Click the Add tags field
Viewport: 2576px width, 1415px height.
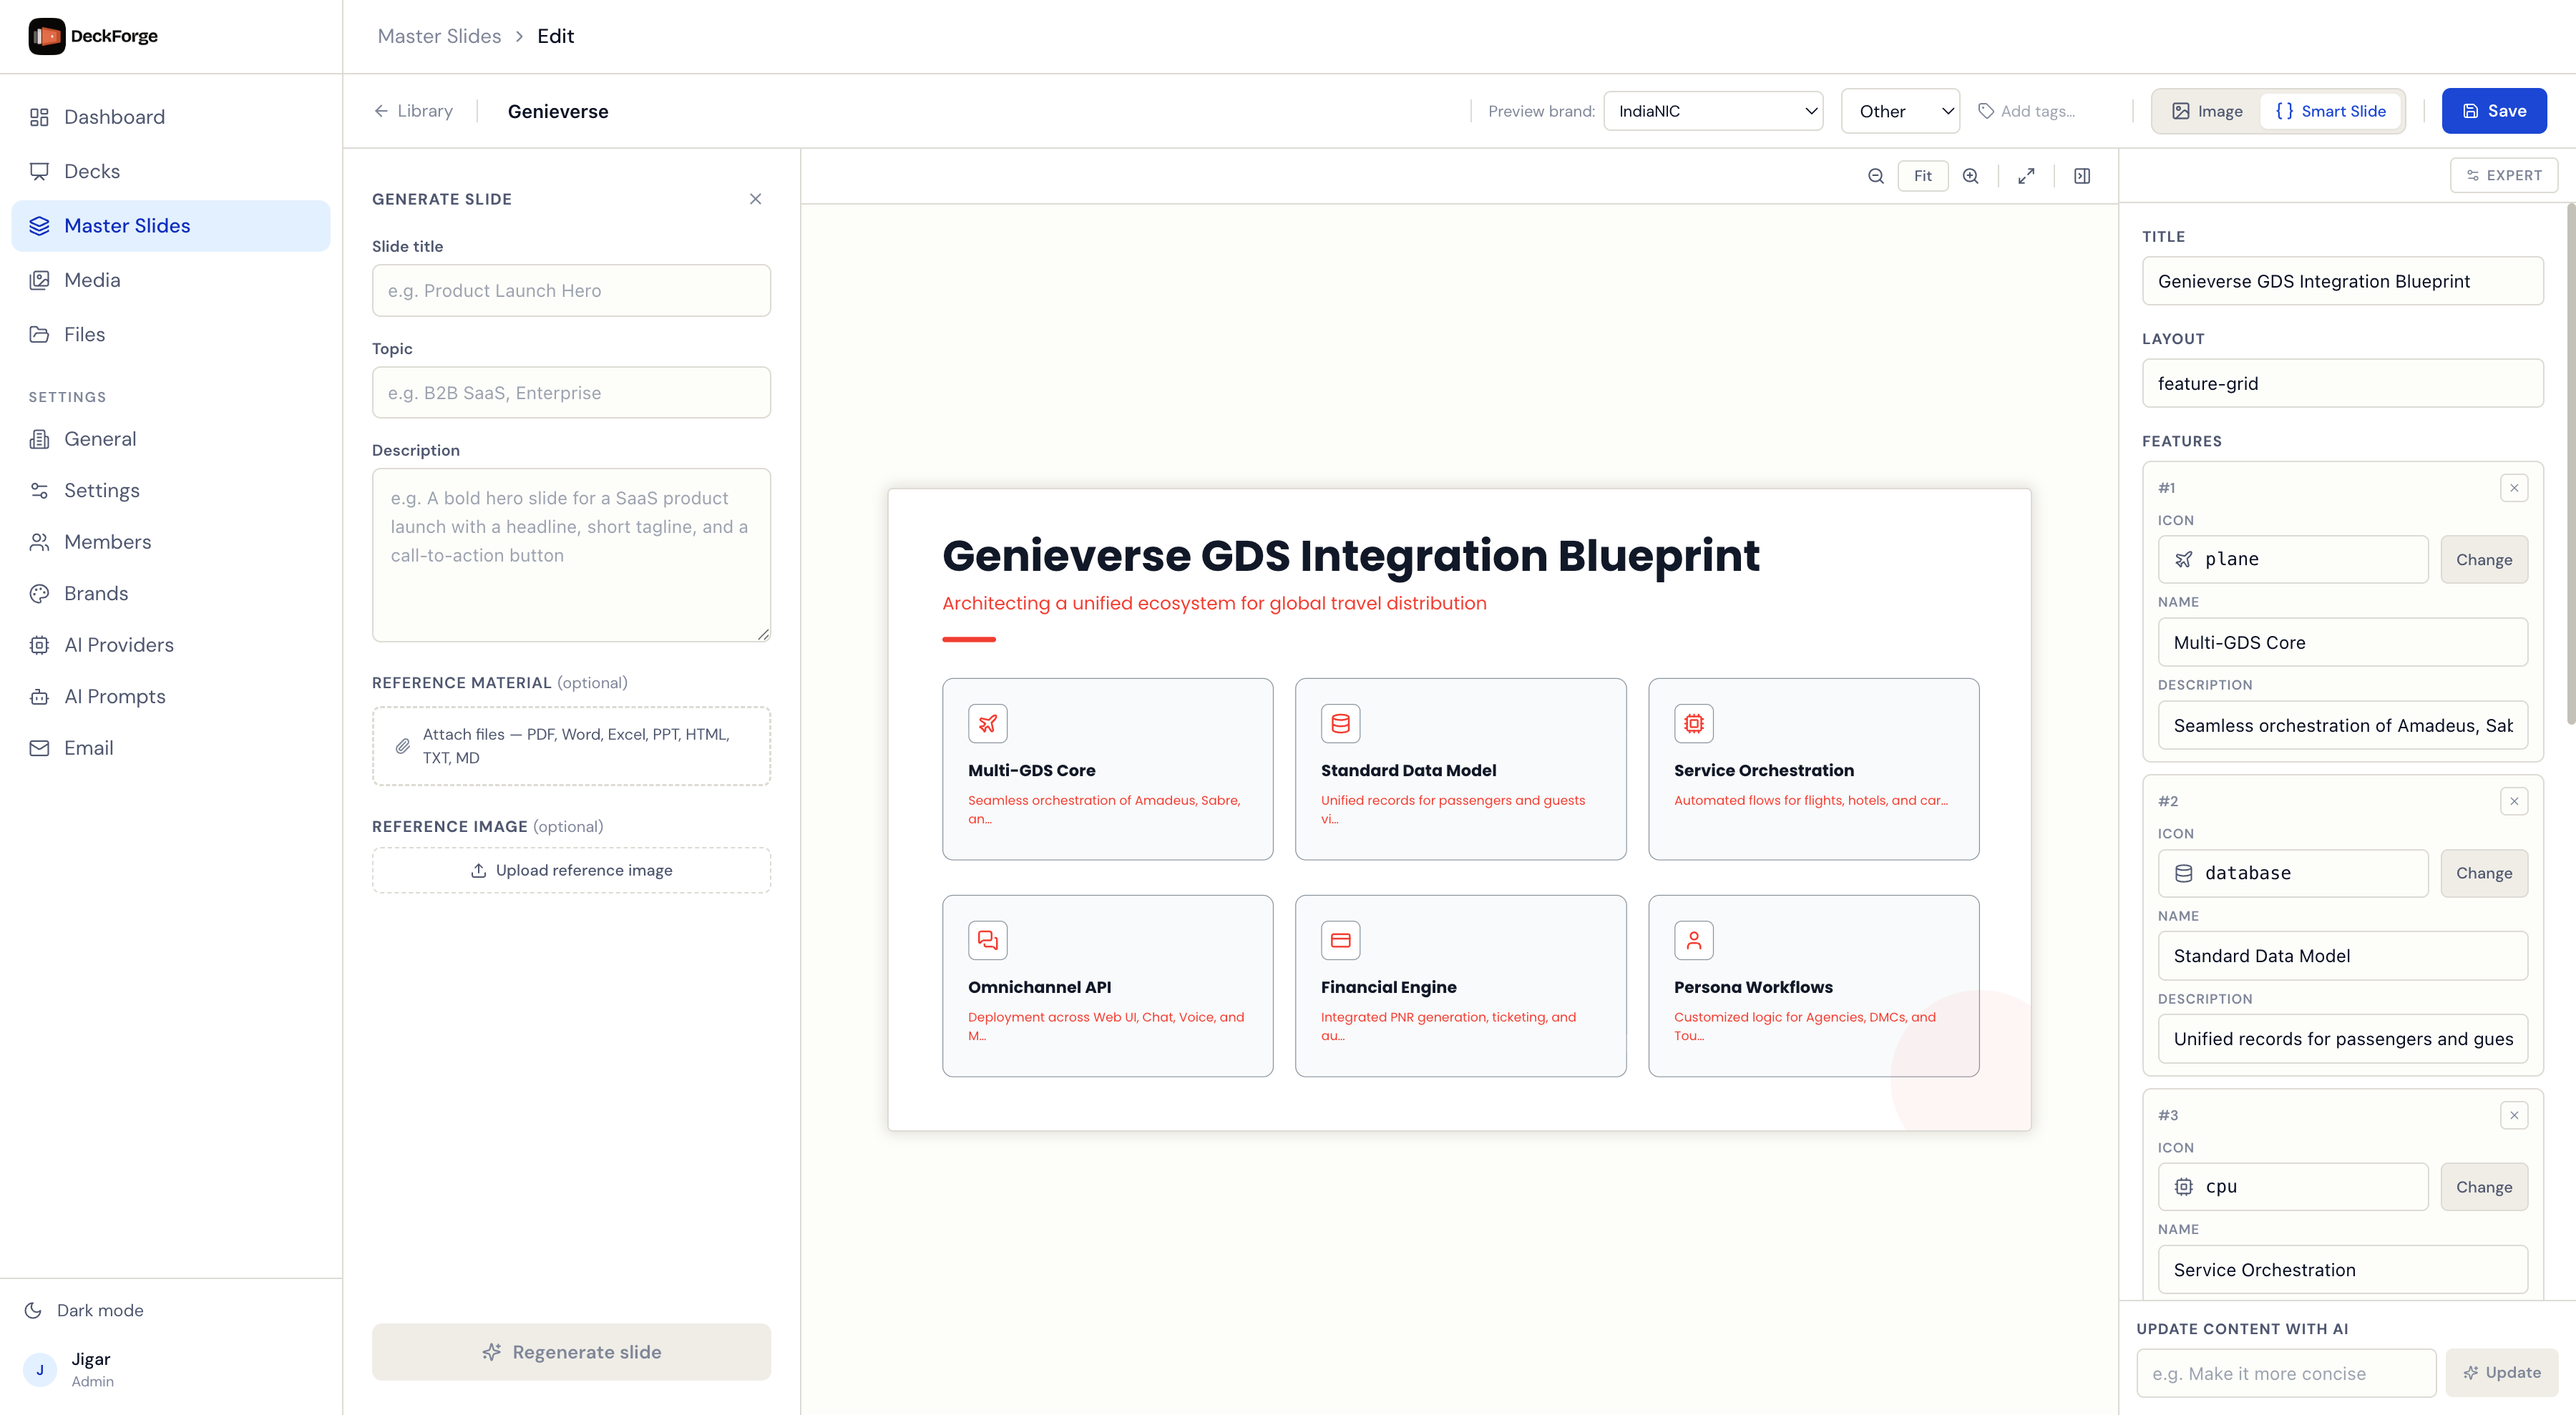pos(2037,111)
